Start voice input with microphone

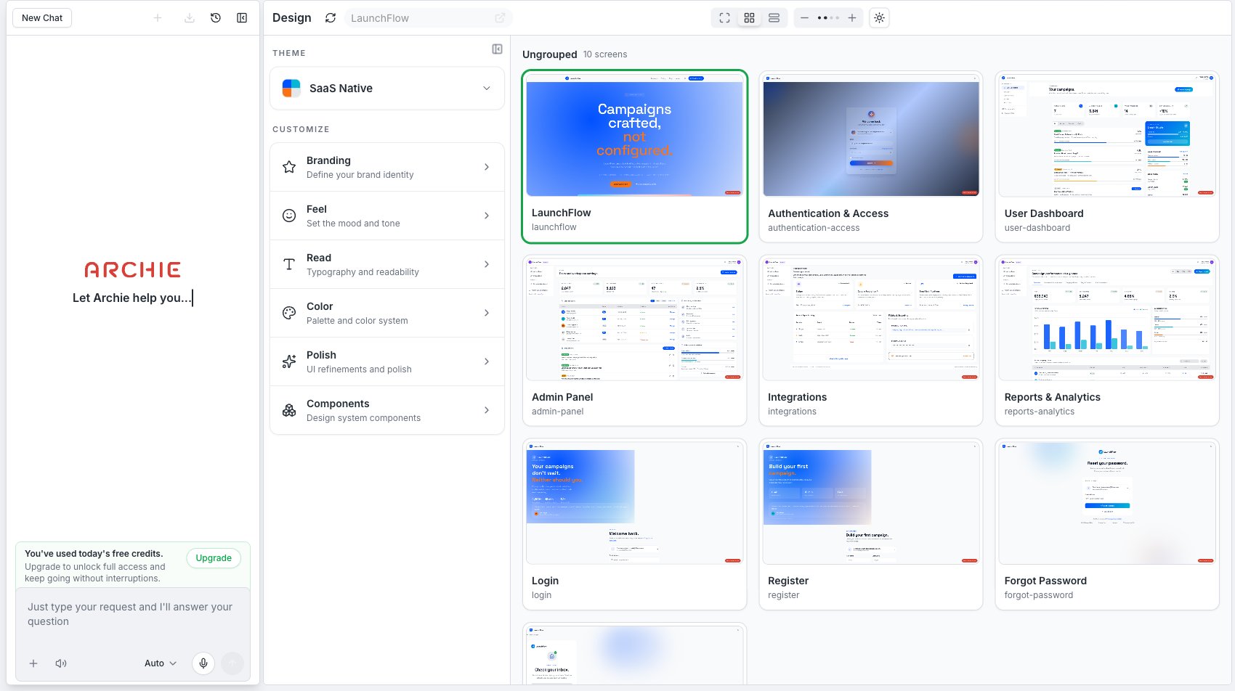203,663
